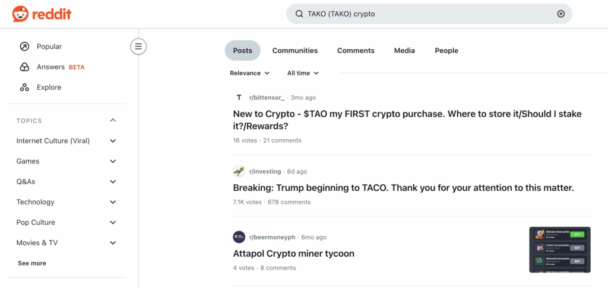Switch to the Communities tab

coord(295,50)
